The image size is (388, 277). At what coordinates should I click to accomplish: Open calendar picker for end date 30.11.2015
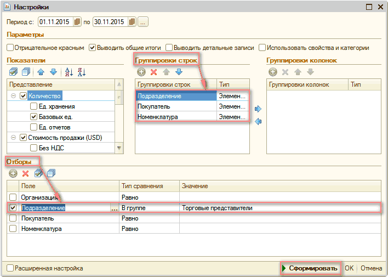(x=132, y=22)
